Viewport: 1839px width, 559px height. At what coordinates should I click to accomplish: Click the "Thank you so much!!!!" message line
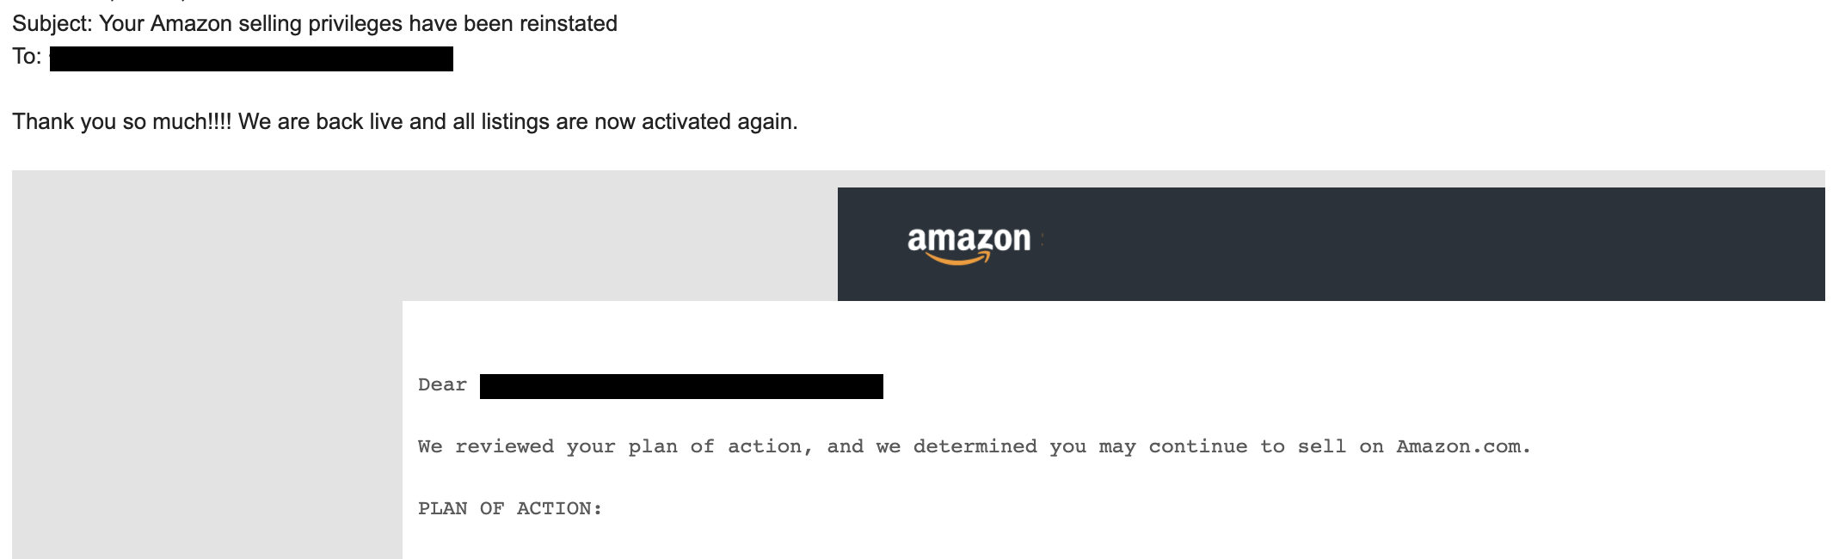click(x=404, y=121)
